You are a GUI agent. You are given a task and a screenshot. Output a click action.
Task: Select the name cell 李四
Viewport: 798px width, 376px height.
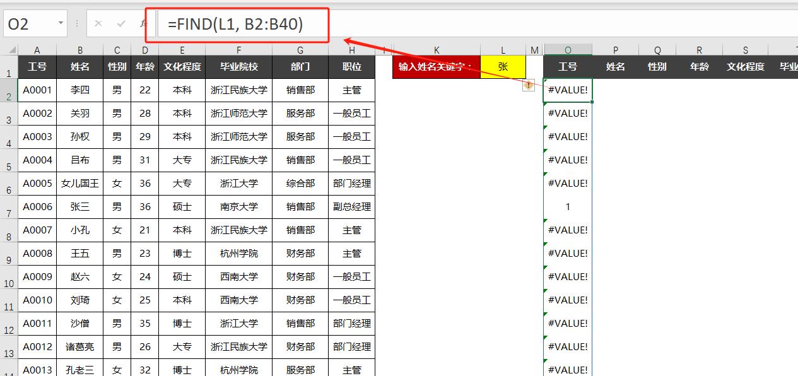[x=80, y=90]
